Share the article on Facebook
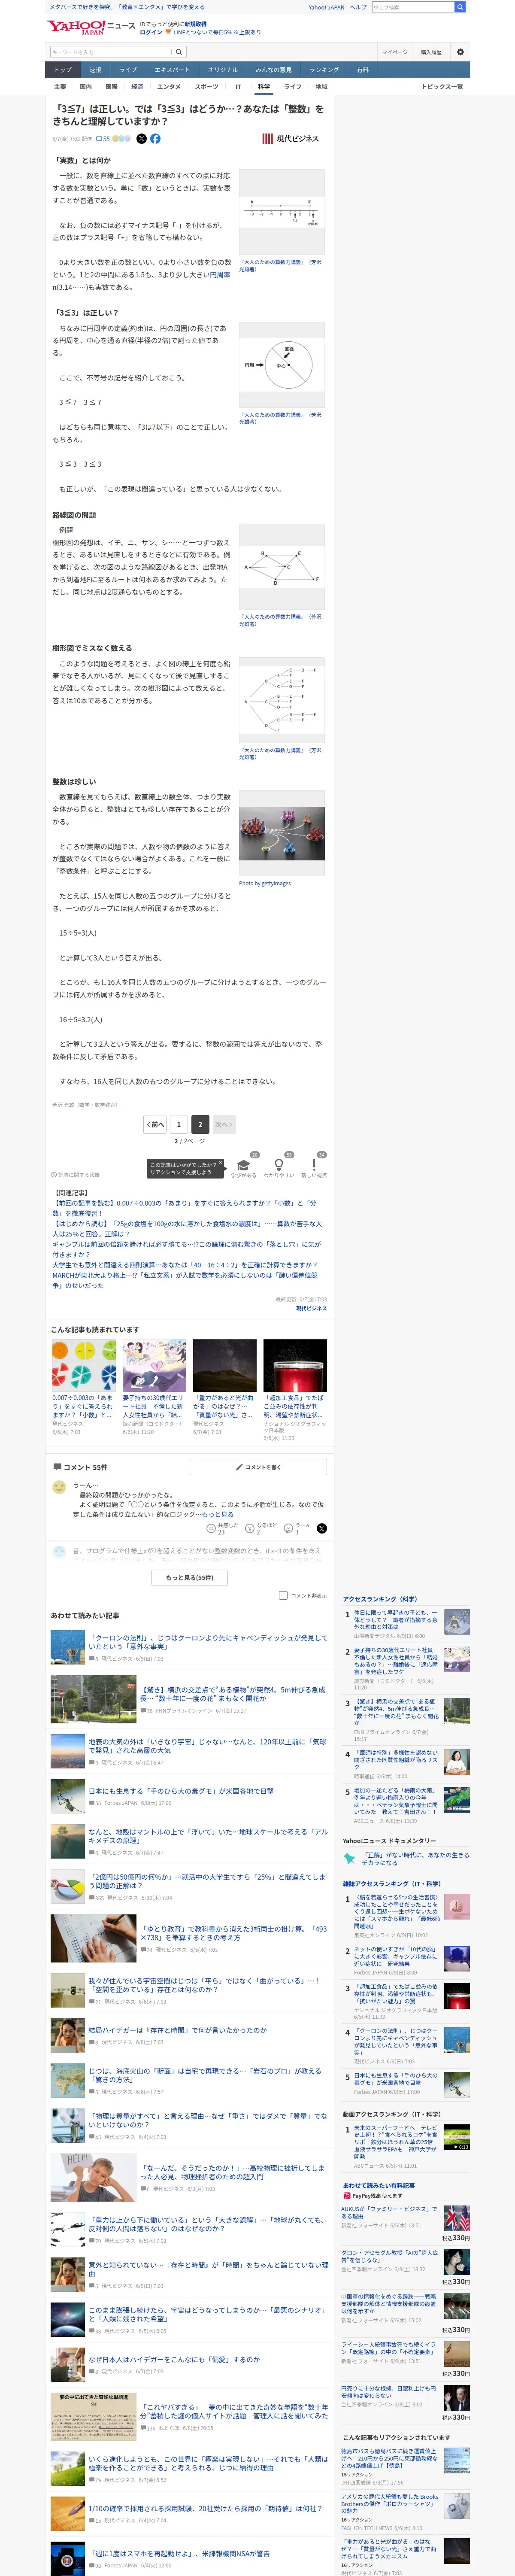This screenshot has height=2576, width=515. click(155, 139)
